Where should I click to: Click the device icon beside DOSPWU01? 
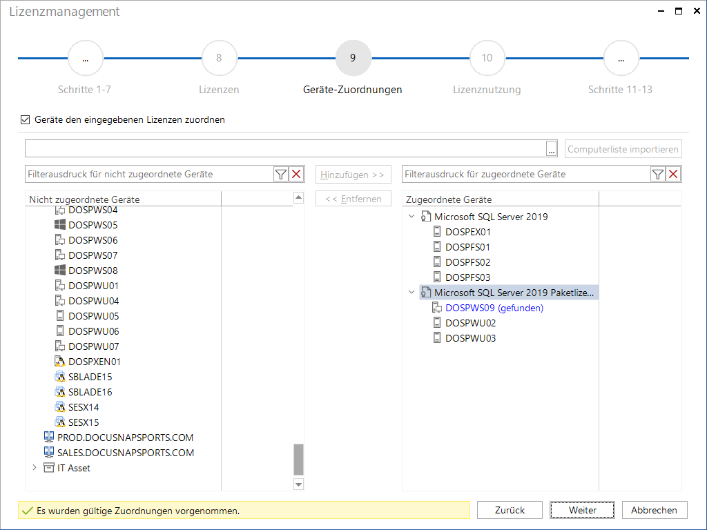(60, 285)
